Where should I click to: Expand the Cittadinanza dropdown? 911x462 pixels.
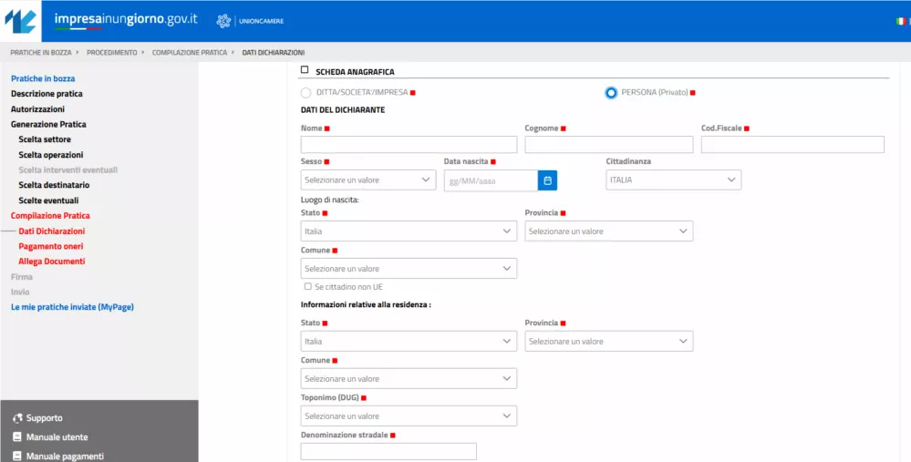[673, 180]
